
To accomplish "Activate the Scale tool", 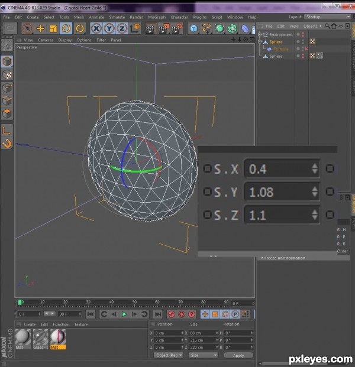I will [x=53, y=28].
